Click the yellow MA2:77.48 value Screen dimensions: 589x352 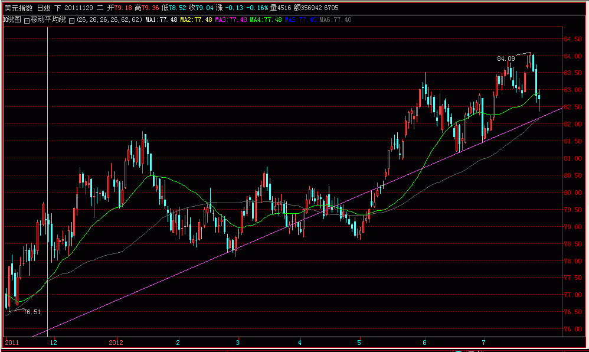[196, 19]
